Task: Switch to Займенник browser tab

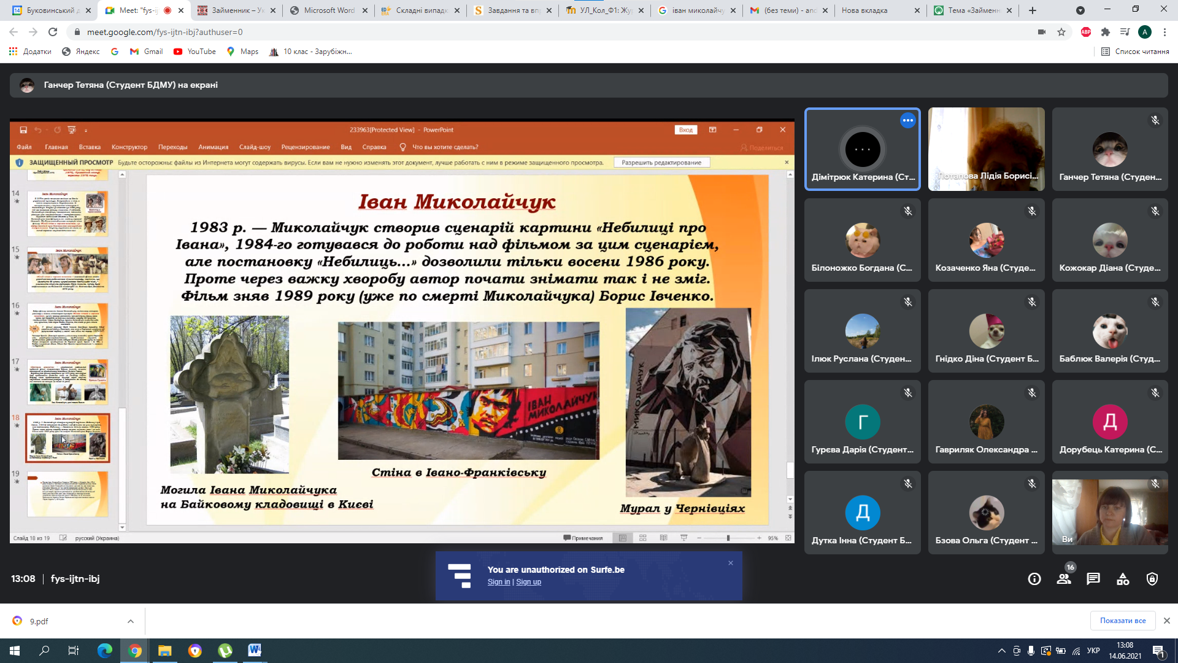Action: [236, 10]
